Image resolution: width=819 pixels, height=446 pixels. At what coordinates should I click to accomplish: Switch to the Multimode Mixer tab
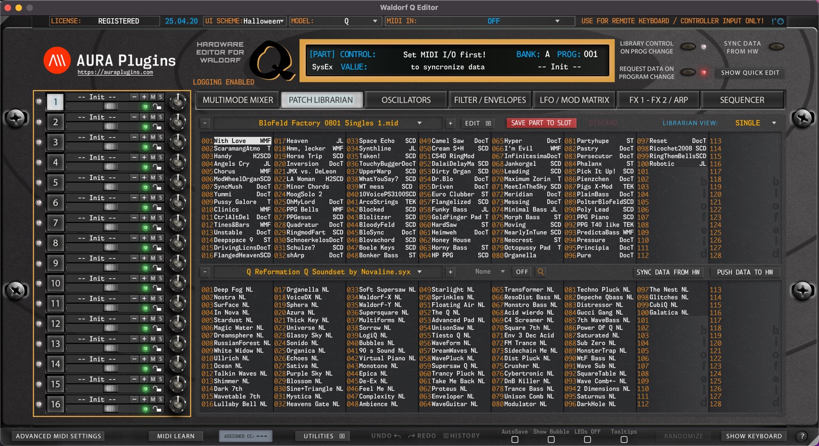[238, 100]
